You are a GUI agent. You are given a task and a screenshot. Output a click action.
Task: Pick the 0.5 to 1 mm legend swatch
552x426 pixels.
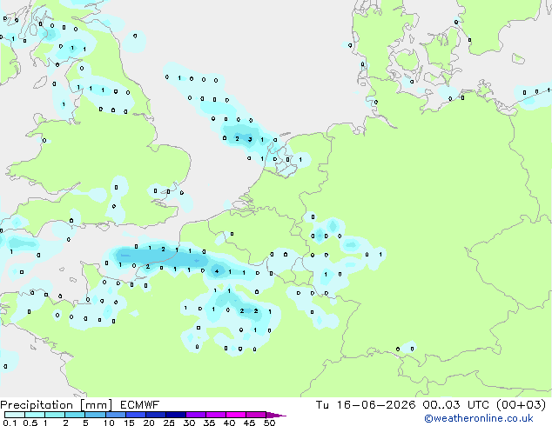[35, 415]
